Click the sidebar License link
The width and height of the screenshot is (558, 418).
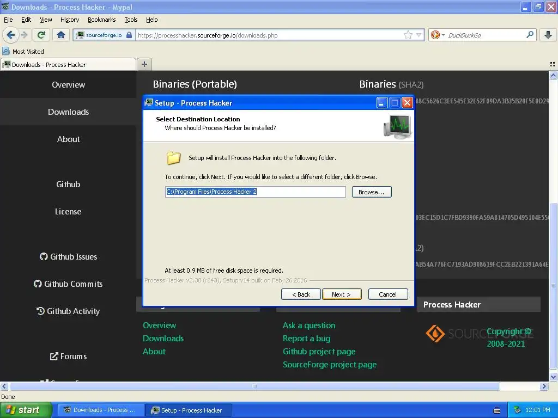68,212
